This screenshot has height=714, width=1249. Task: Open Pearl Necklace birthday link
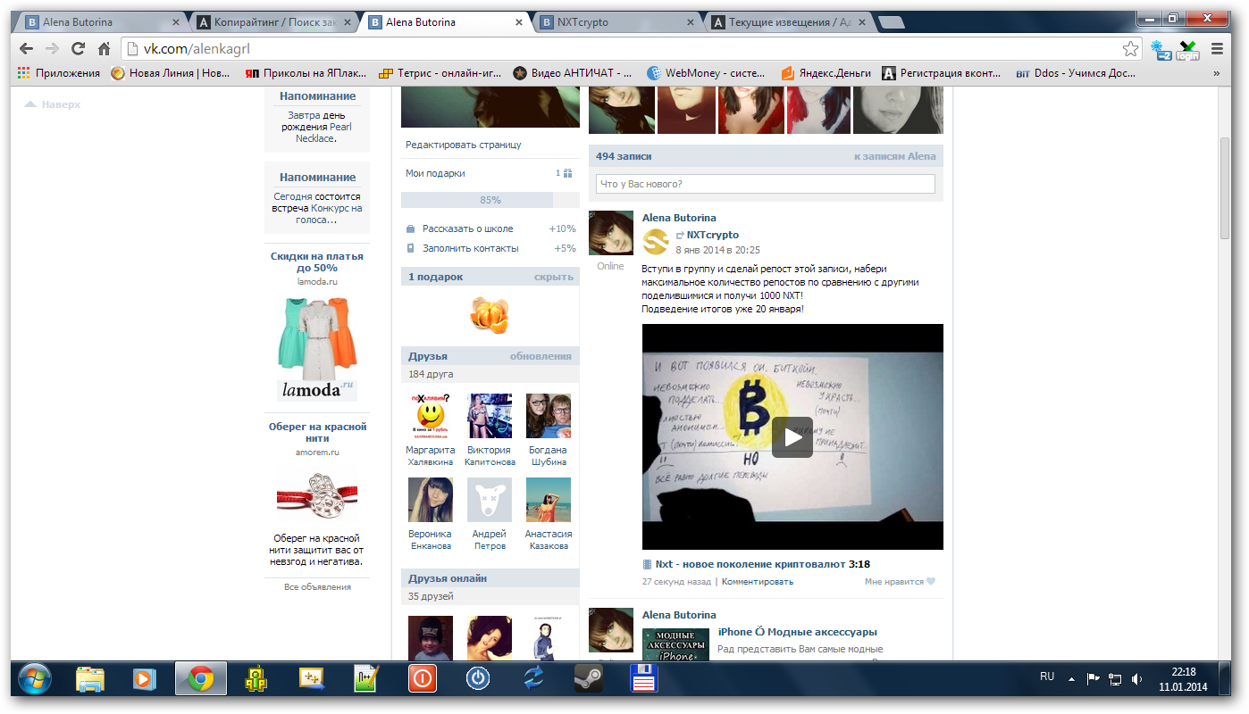pyautogui.click(x=323, y=132)
